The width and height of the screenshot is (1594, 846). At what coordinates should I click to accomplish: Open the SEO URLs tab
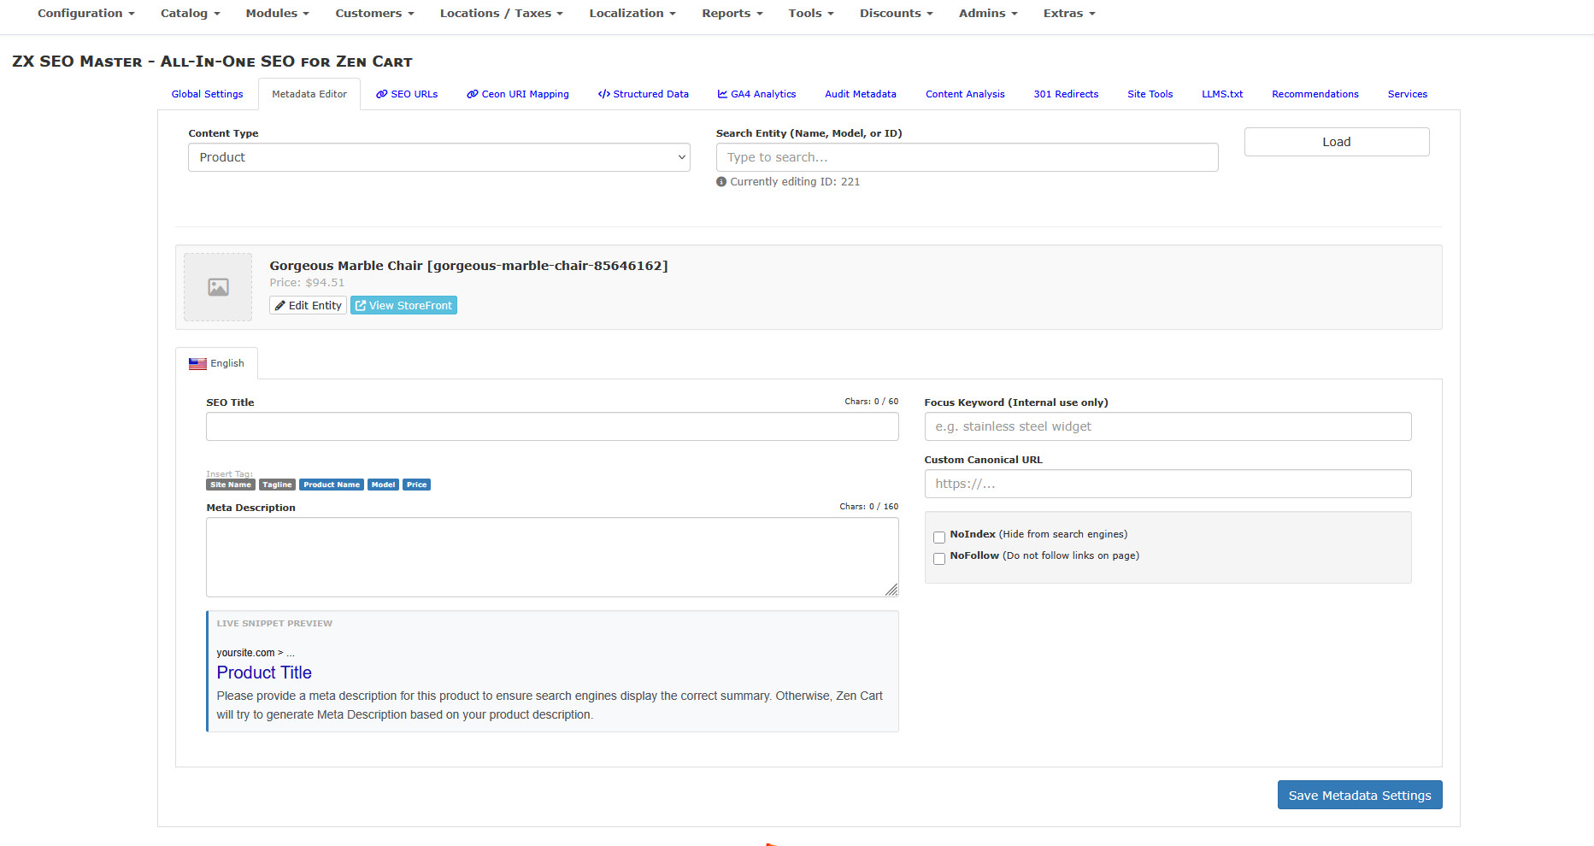[407, 94]
